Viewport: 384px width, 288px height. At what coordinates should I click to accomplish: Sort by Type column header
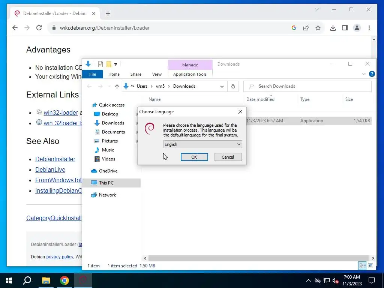click(305, 99)
